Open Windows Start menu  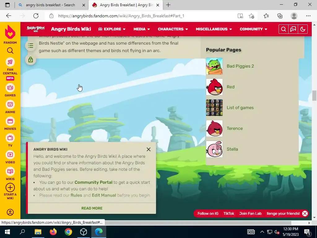pyautogui.click(x=7, y=232)
